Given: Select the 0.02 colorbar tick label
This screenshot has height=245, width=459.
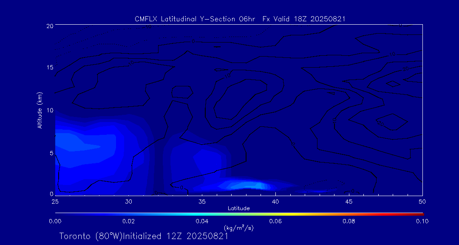Looking at the screenshot, I should [128, 221].
